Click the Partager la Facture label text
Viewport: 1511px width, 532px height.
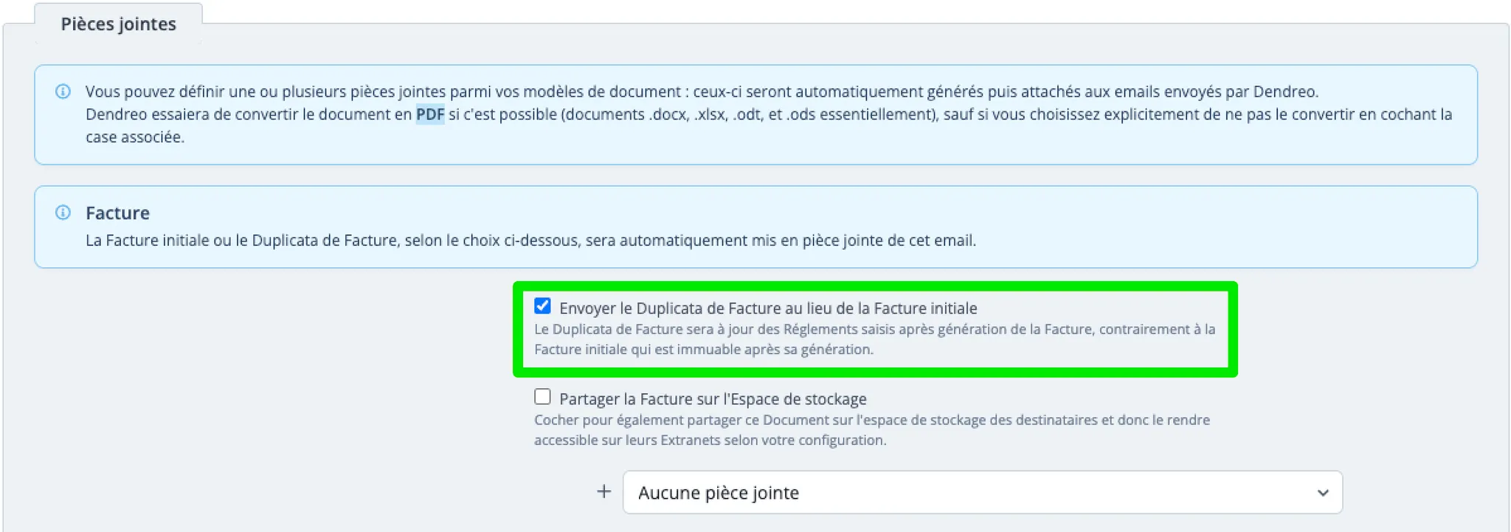click(713, 398)
